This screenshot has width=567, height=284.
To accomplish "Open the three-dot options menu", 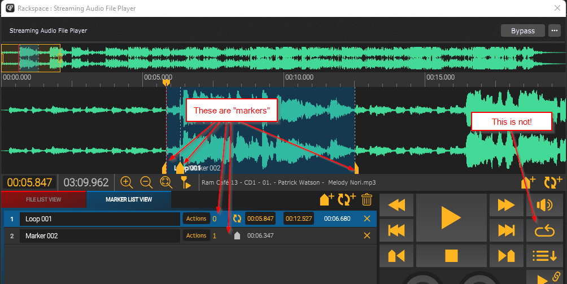I will point(554,30).
